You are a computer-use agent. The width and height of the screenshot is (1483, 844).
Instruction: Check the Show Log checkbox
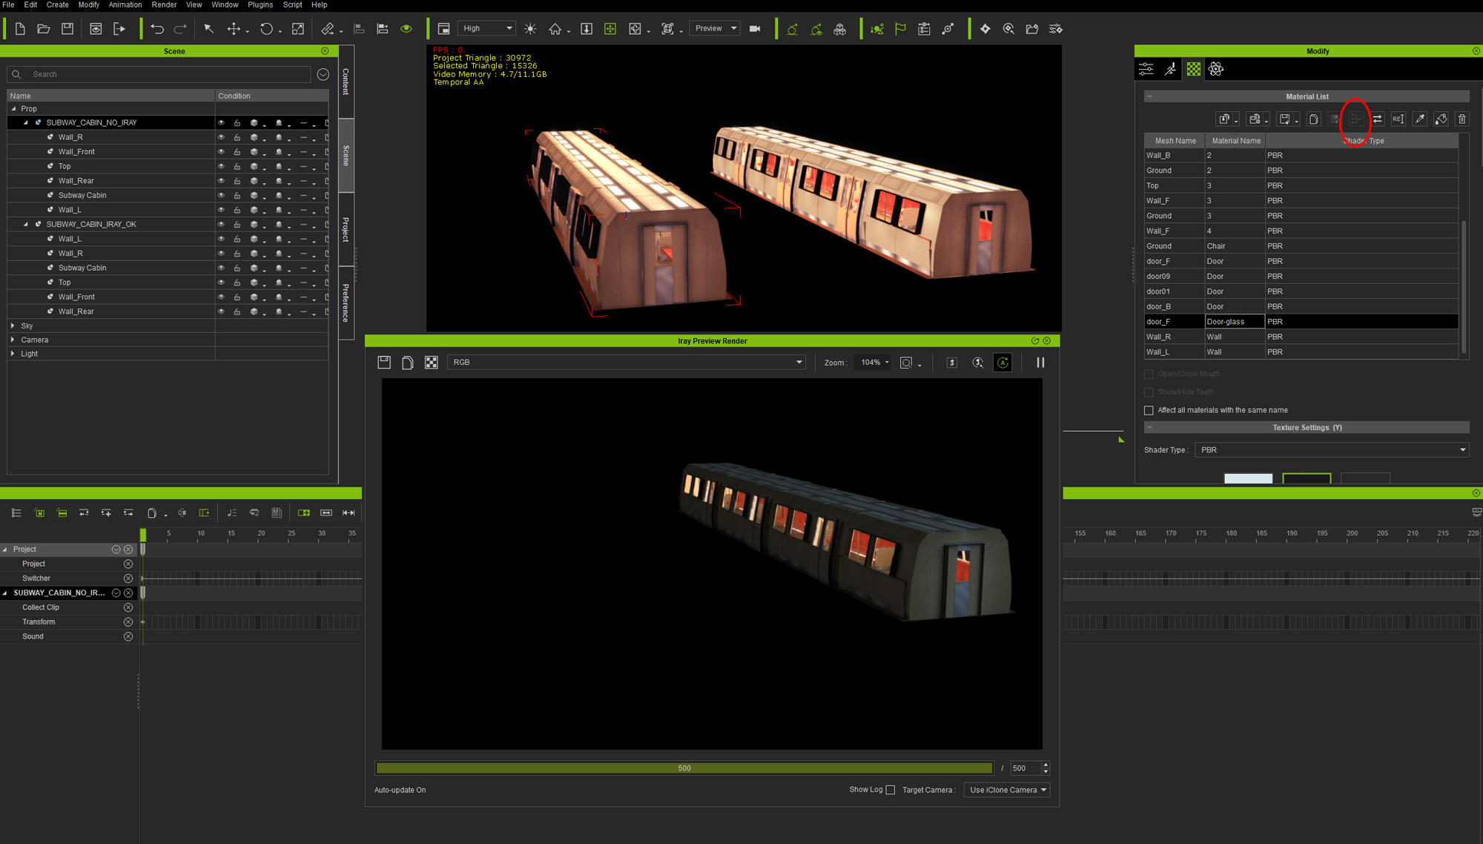(891, 790)
